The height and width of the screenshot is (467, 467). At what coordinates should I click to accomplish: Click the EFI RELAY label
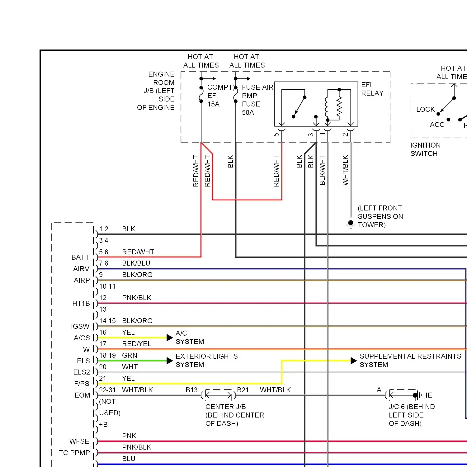pos(372,89)
